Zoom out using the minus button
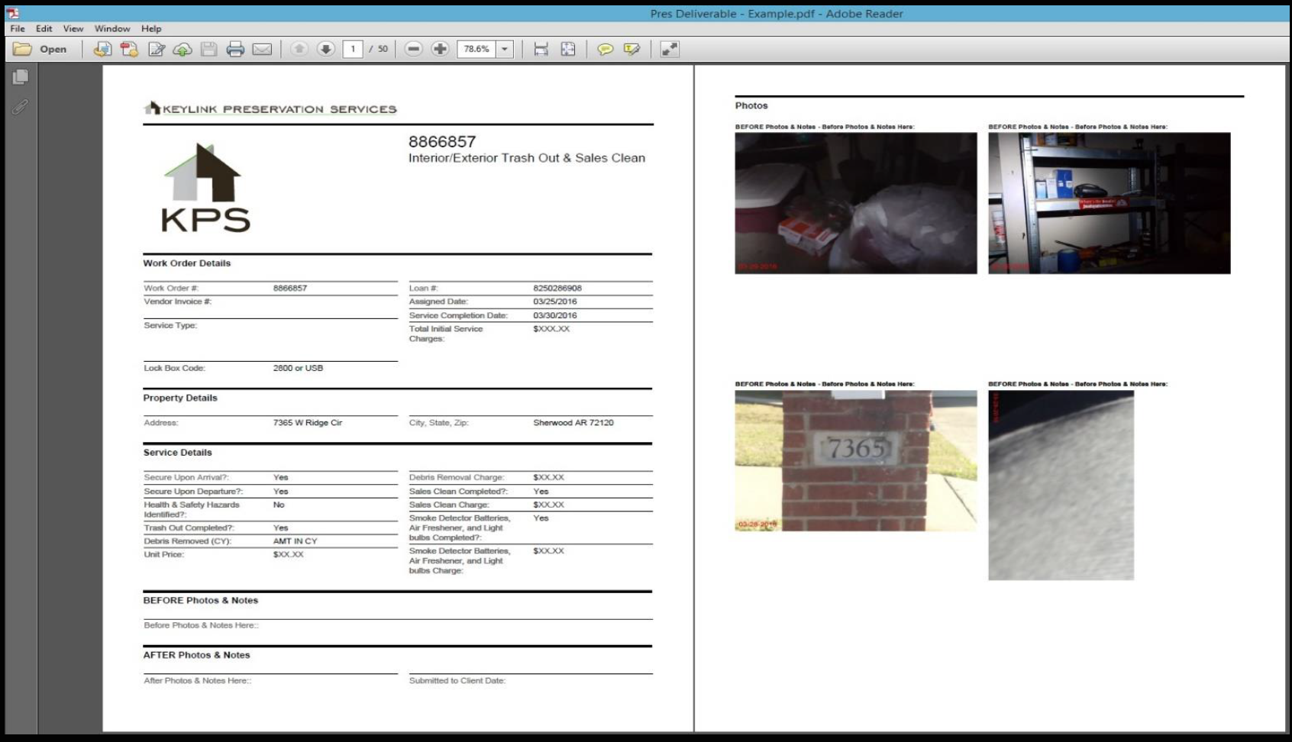Screen dimensions: 1292x742 tap(413, 49)
